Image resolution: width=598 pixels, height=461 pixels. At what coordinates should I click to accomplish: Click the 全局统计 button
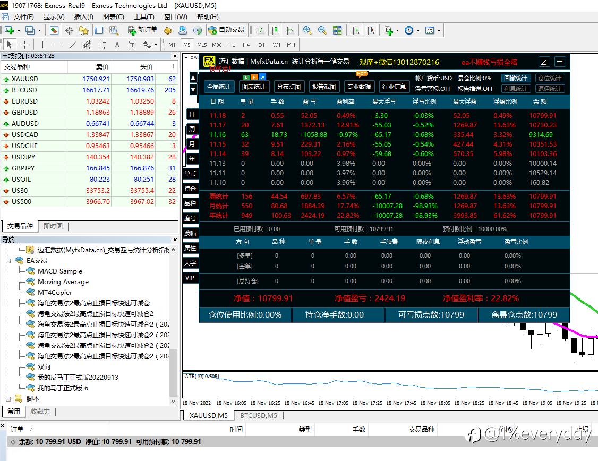pyautogui.click(x=218, y=87)
